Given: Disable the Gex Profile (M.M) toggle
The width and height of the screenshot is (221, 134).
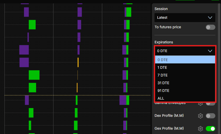Looking at the screenshot, I should [210, 129].
